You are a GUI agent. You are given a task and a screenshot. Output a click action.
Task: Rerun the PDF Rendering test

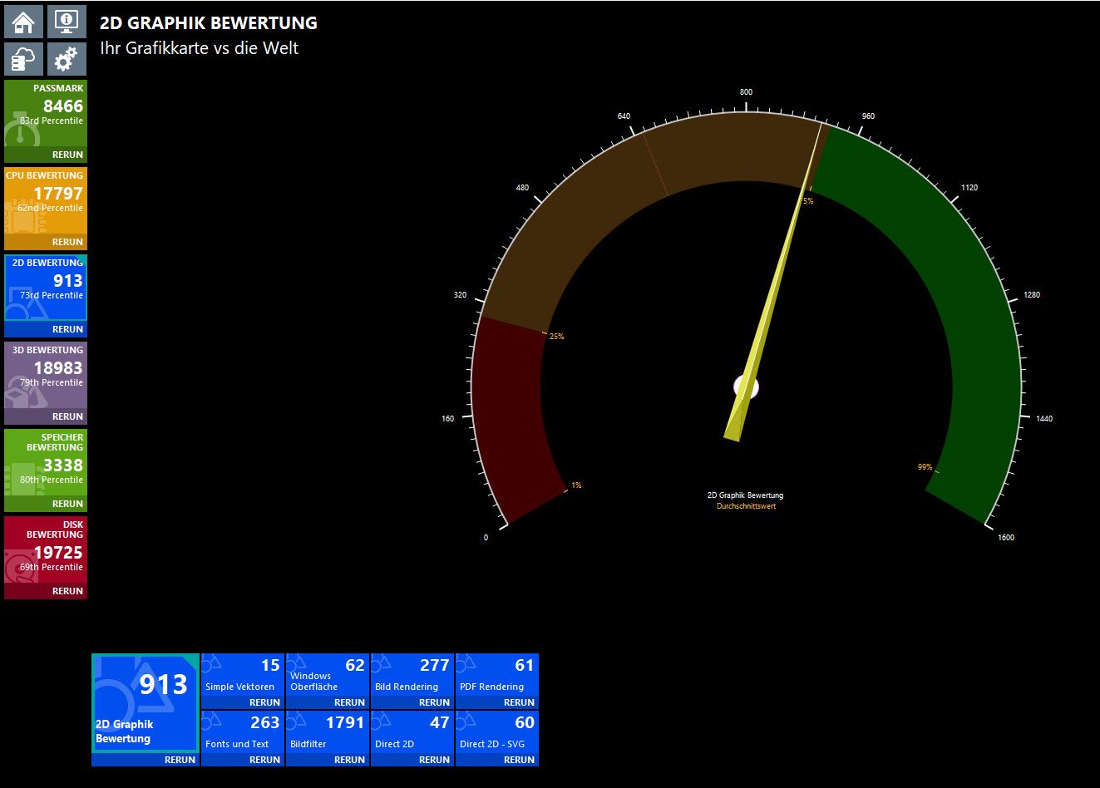(519, 702)
